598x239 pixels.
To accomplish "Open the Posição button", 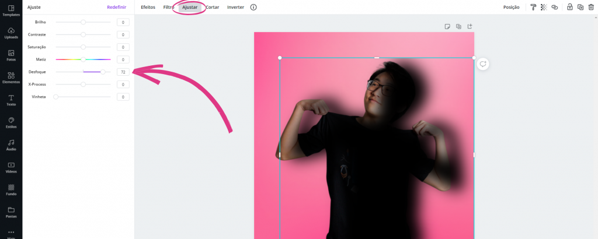I will tap(512, 7).
